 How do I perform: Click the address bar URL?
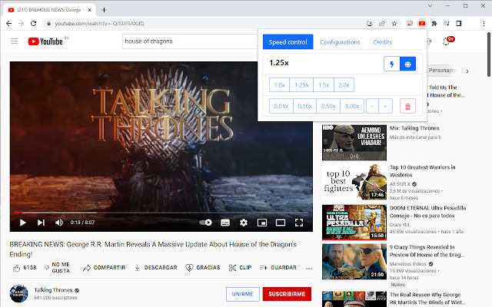[99, 24]
